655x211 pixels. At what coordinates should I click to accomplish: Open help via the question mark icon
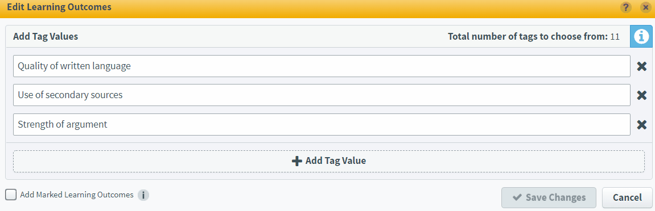[x=625, y=7]
